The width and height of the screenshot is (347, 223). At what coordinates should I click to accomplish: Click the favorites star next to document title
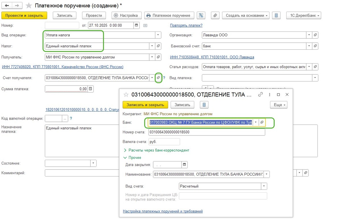29,6
